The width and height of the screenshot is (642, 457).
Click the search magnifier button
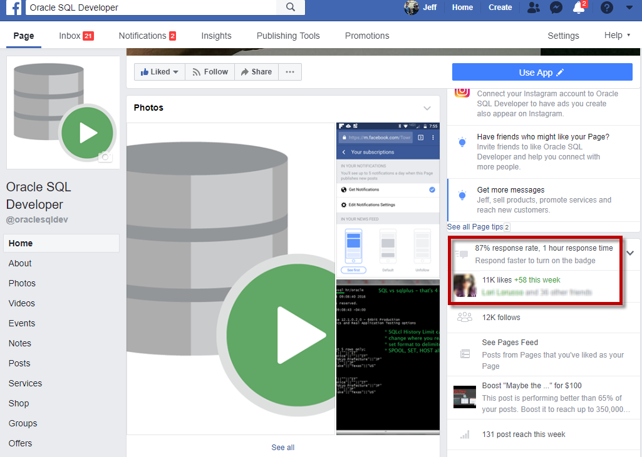290,7
